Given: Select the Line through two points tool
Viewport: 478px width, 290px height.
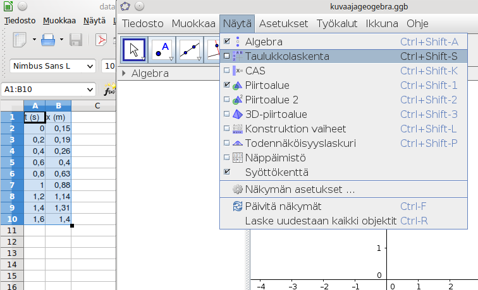Looking at the screenshot, I should pos(190,50).
